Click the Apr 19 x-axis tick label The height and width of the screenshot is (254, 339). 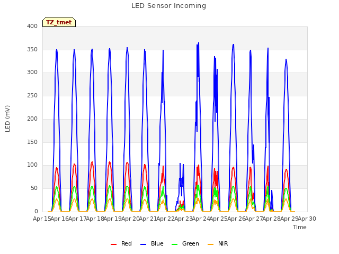pos(113,219)
